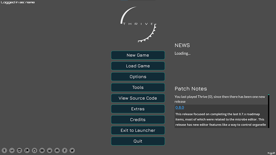Open the Discord icon link
This screenshot has width=276, height=155.
57,151
